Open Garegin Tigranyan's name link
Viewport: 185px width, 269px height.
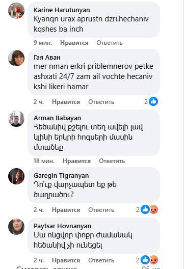tap(61, 175)
